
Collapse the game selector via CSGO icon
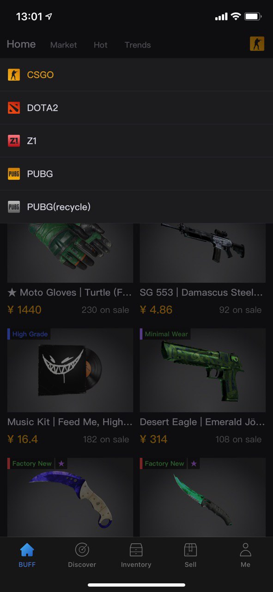pyautogui.click(x=257, y=43)
